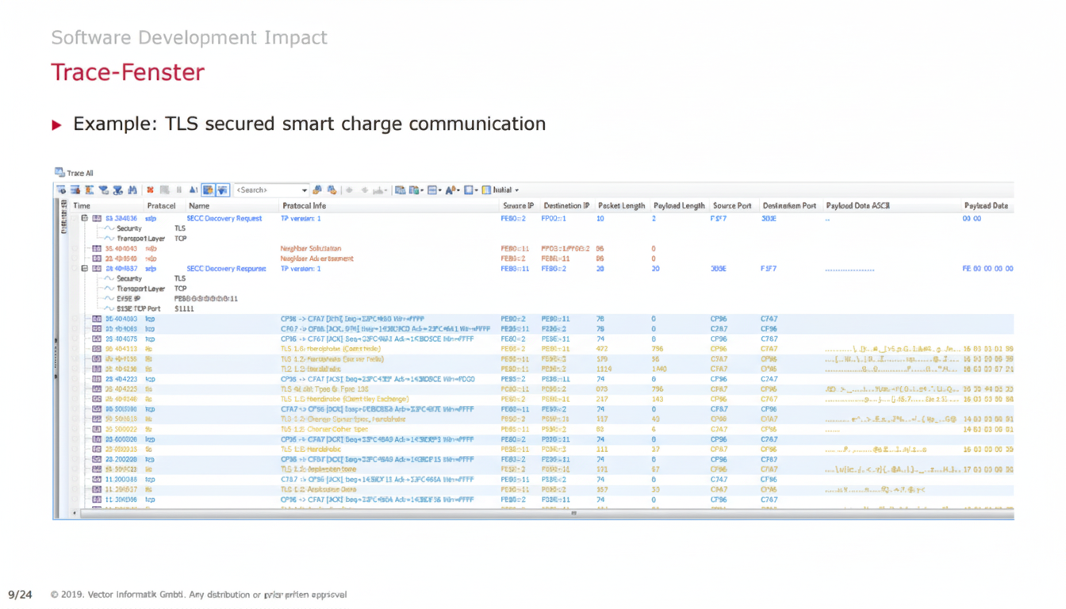
Task: Click the Packet Length column header
Action: [x=621, y=205]
